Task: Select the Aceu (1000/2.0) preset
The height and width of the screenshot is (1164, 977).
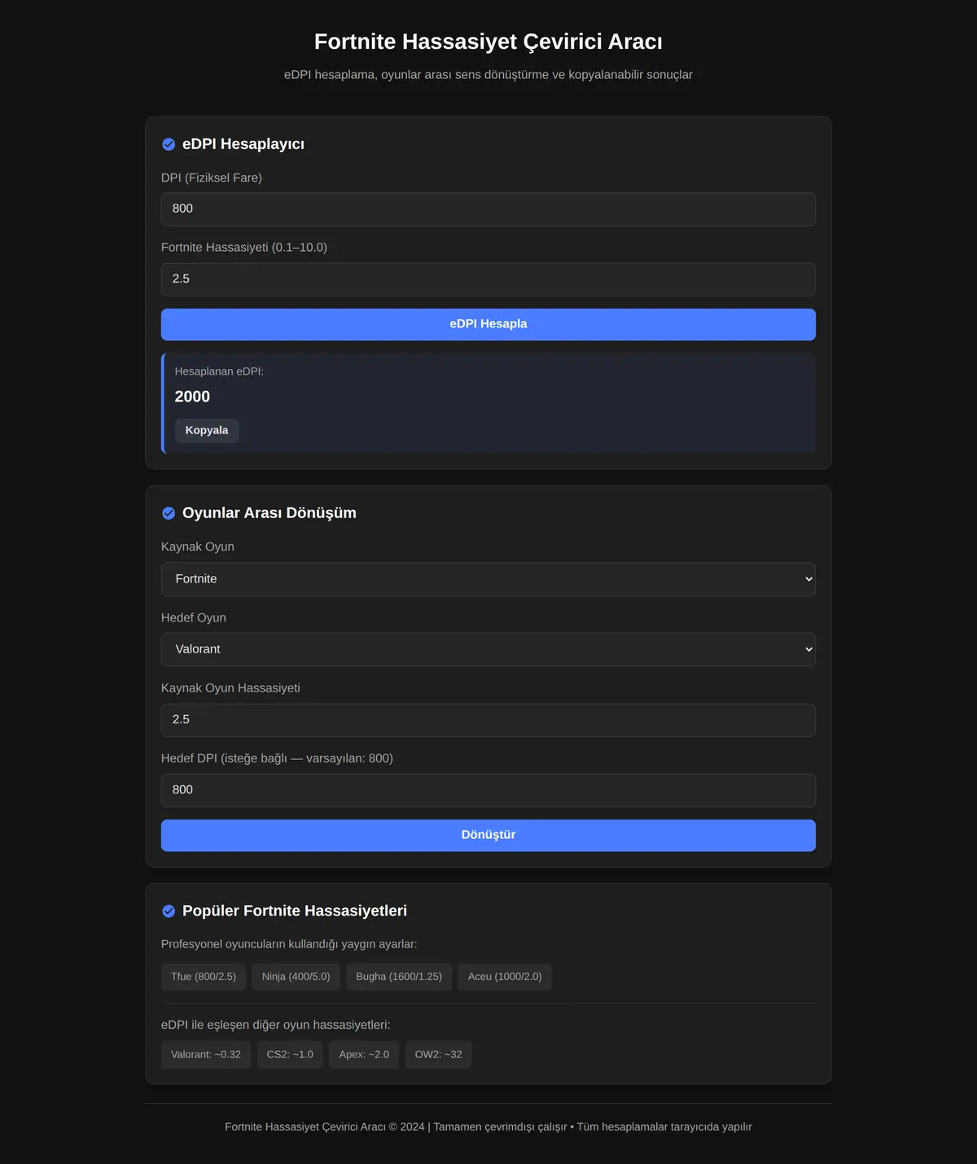Action: click(505, 977)
